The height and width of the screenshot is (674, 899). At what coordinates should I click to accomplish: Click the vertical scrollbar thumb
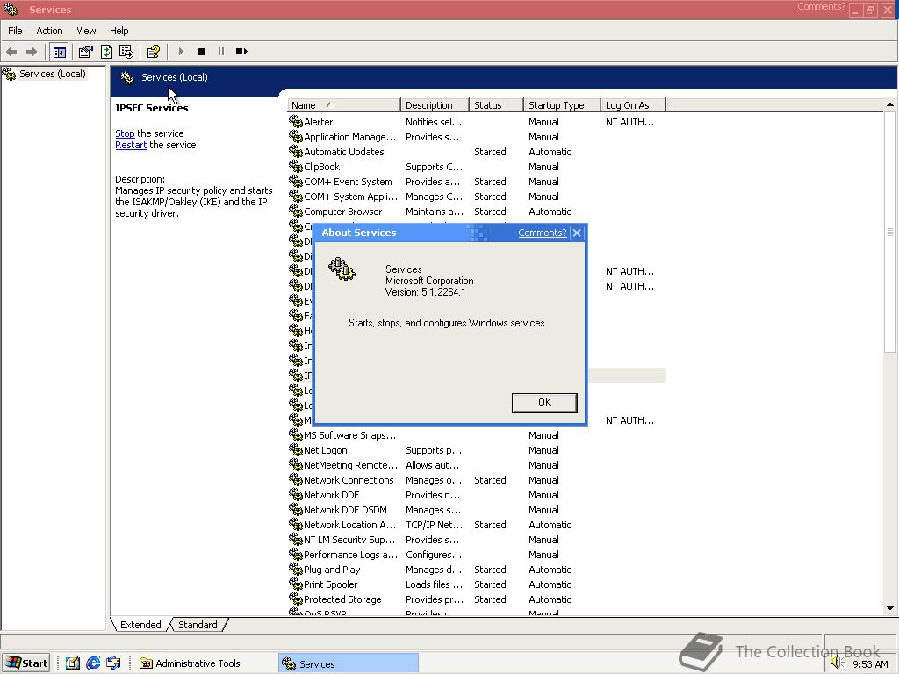890,232
